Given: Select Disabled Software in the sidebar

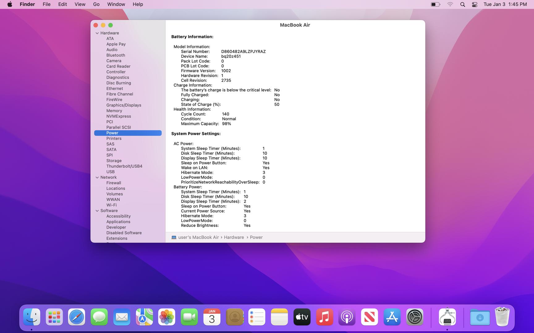Looking at the screenshot, I should [x=124, y=233].
